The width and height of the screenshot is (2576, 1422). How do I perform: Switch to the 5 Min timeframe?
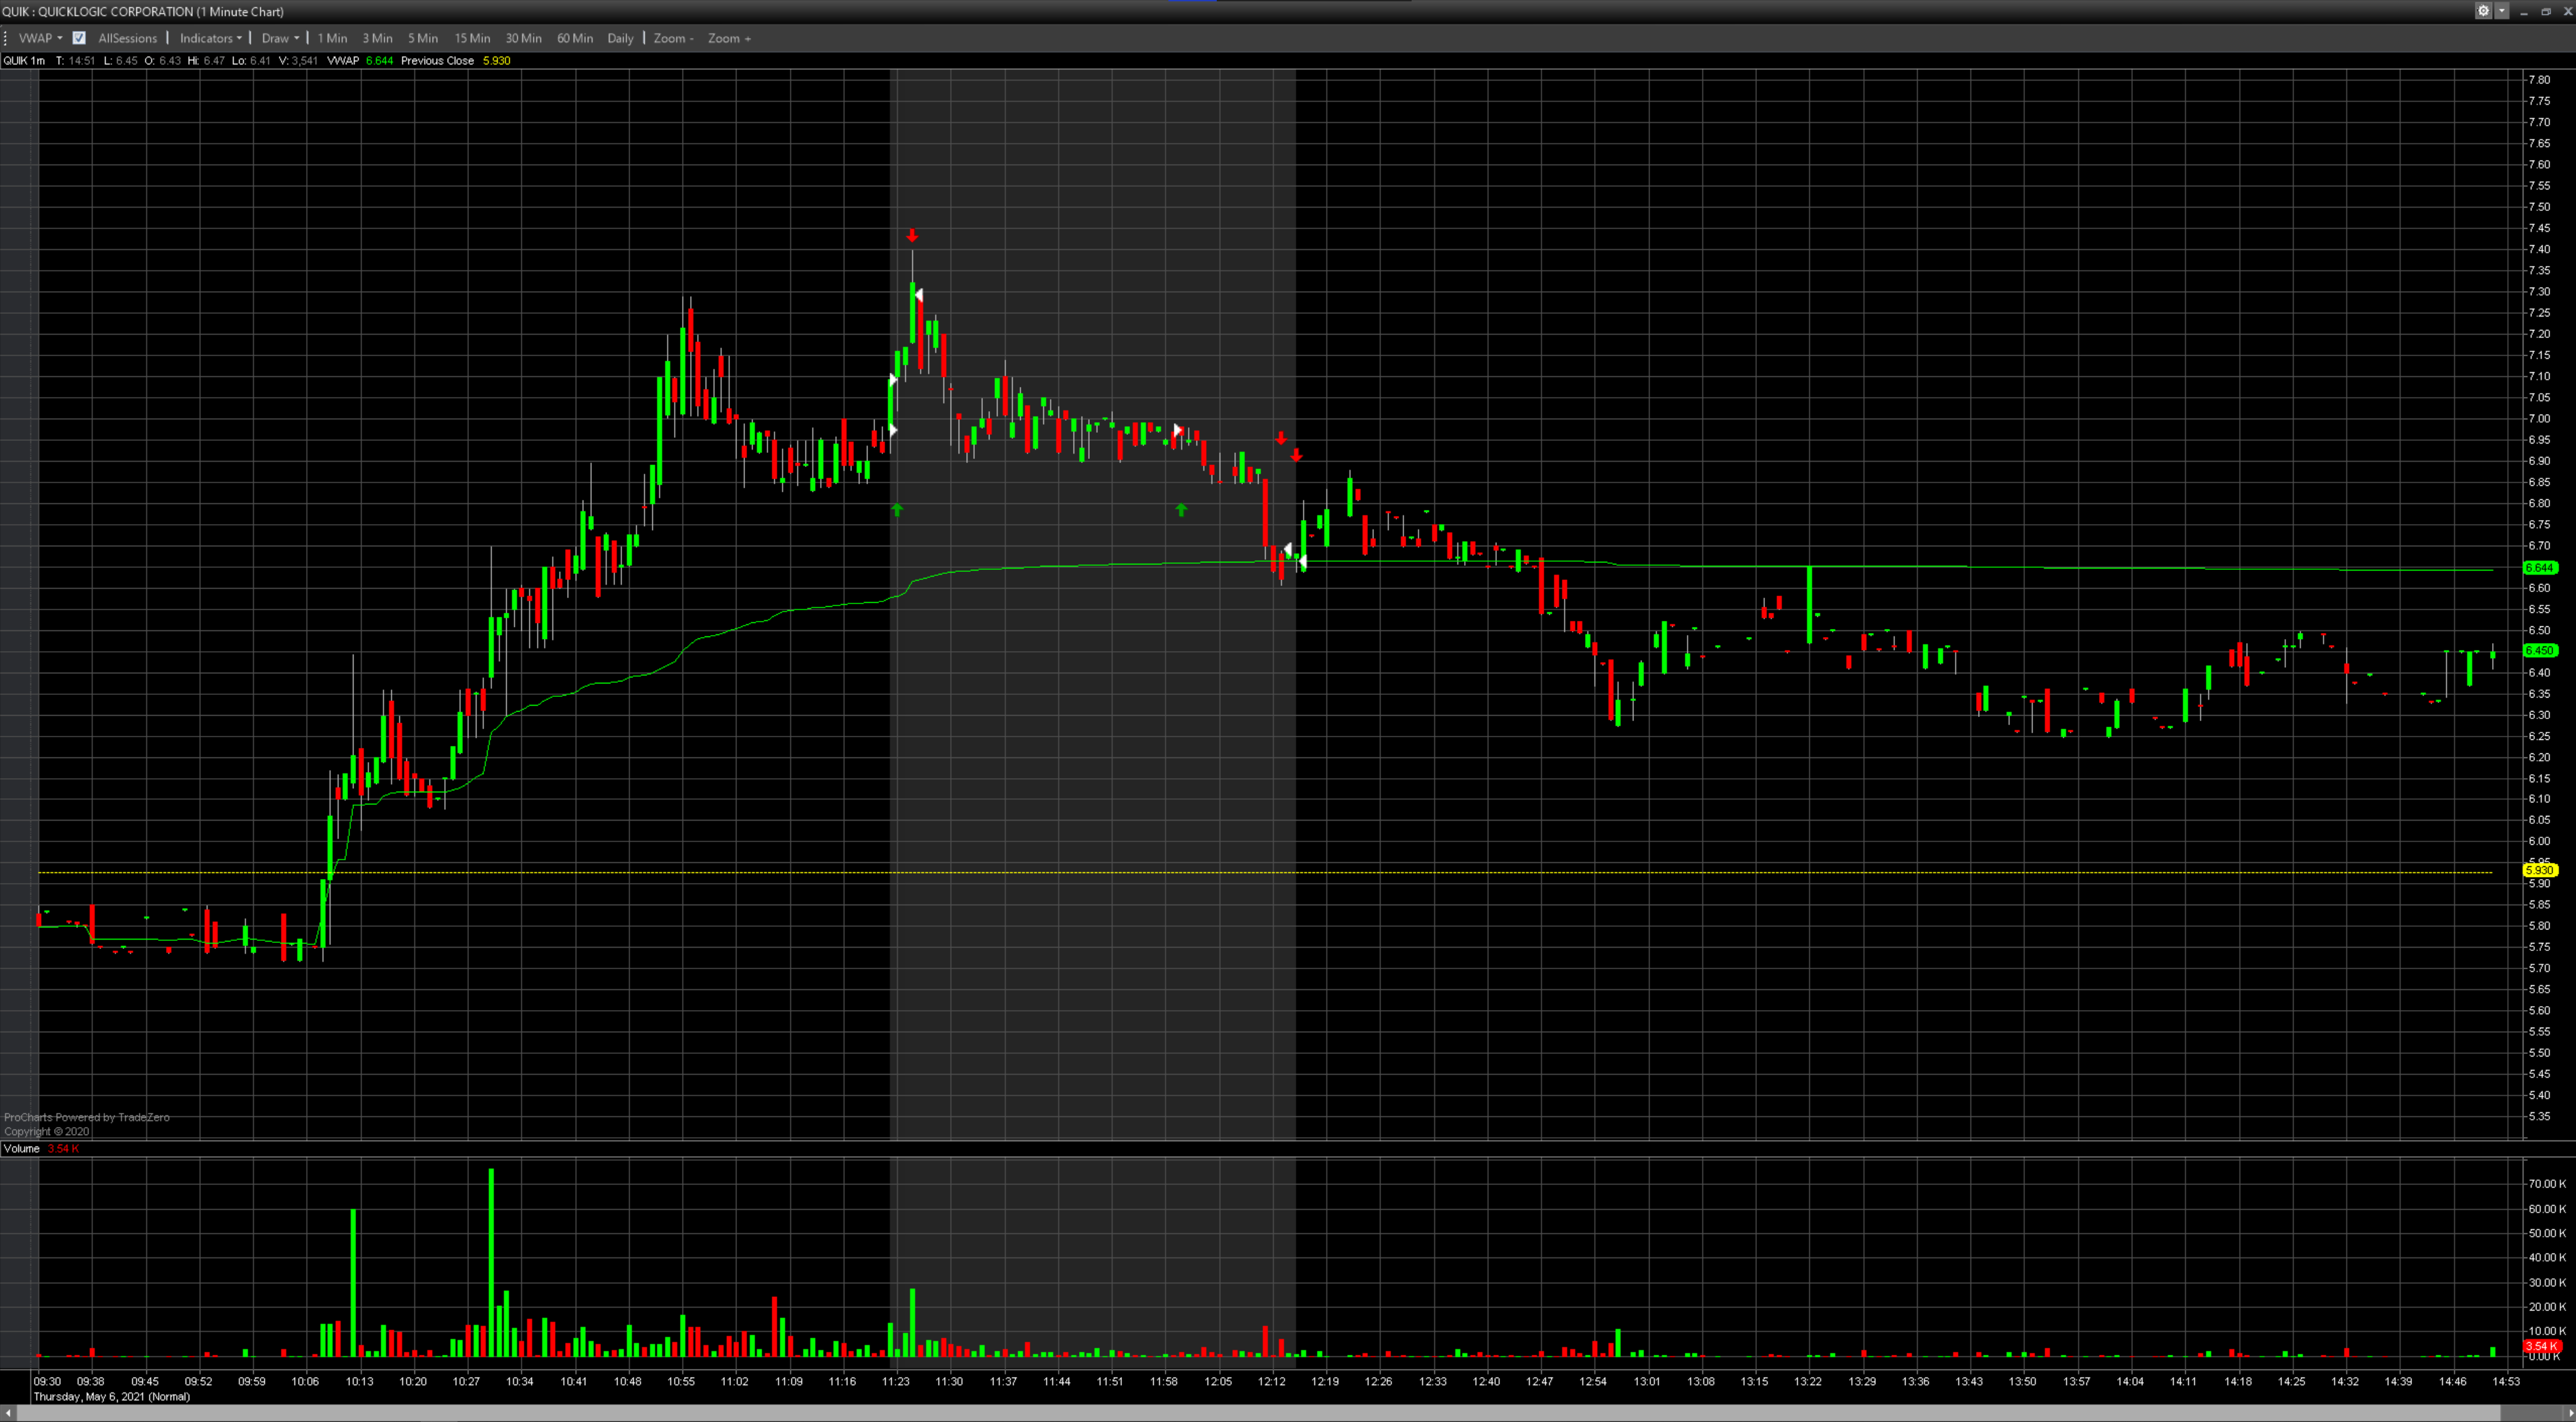423,38
